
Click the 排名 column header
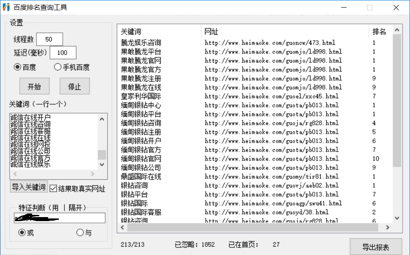click(381, 32)
